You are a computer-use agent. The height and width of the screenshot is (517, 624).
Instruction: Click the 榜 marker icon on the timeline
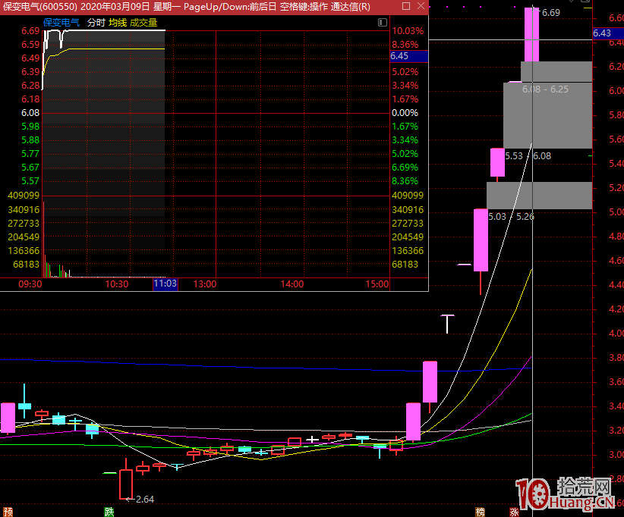480,512
